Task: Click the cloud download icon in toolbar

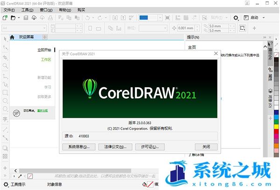Action: (x=34, y=18)
